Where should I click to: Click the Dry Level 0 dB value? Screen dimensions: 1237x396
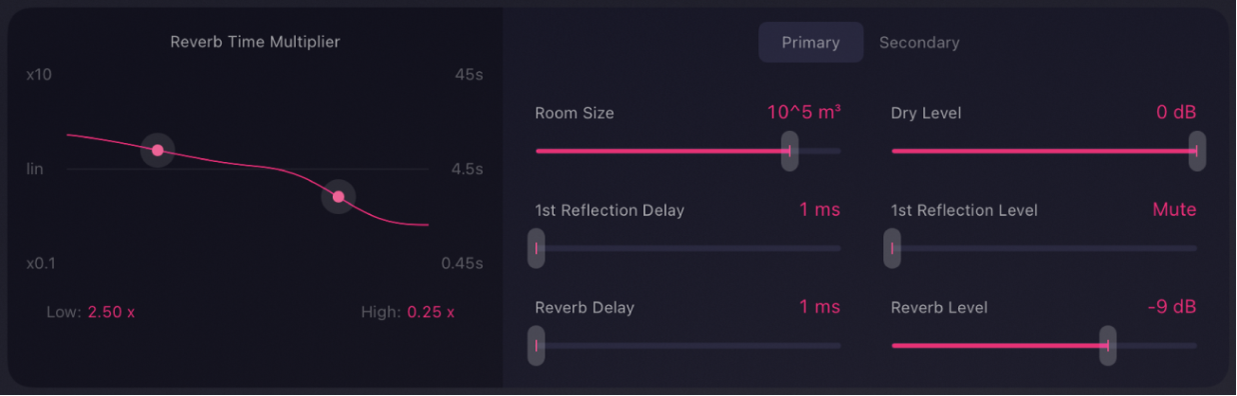(x=1175, y=113)
